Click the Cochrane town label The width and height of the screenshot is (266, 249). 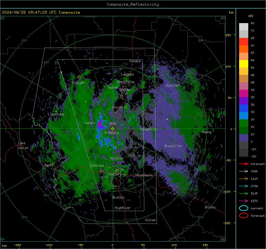point(97,166)
